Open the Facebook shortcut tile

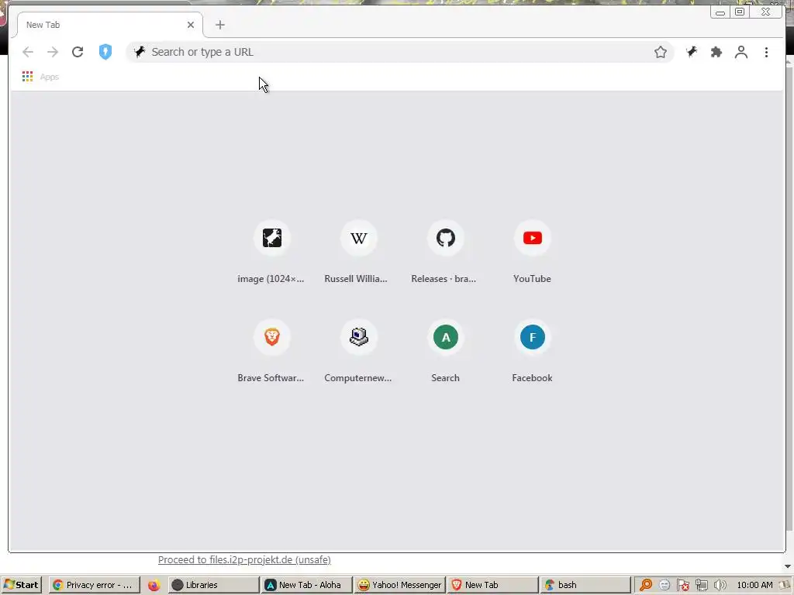532,351
